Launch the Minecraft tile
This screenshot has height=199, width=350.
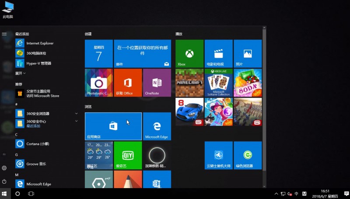(x=189, y=83)
